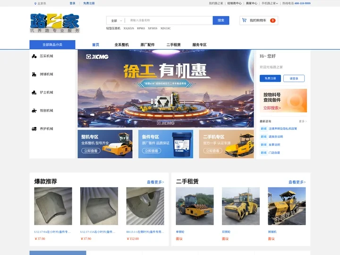Click 立即查看 in 备件专区 banner
The height and width of the screenshot is (255, 340).
[x=152, y=151]
